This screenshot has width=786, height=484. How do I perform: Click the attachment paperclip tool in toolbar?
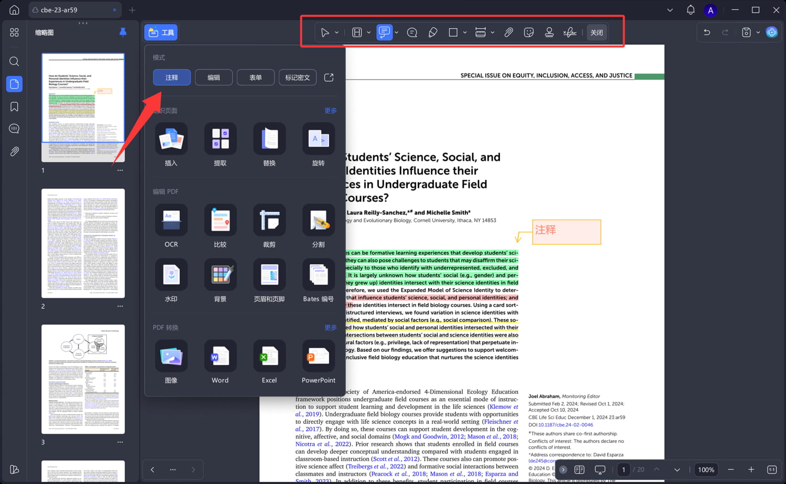coord(508,32)
